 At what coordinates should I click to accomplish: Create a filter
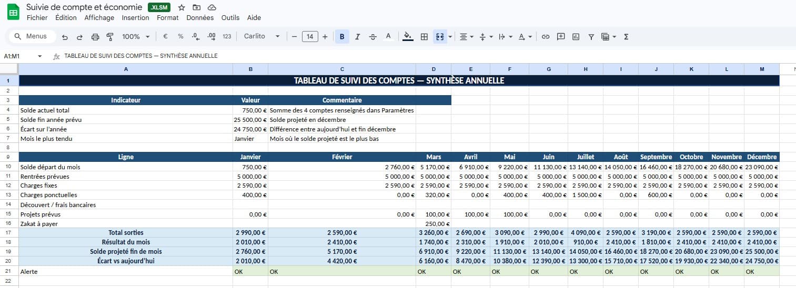coord(591,37)
